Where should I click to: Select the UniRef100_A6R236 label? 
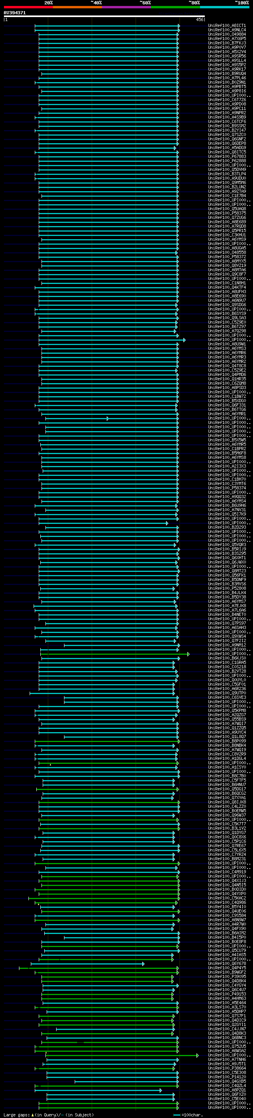227,689
